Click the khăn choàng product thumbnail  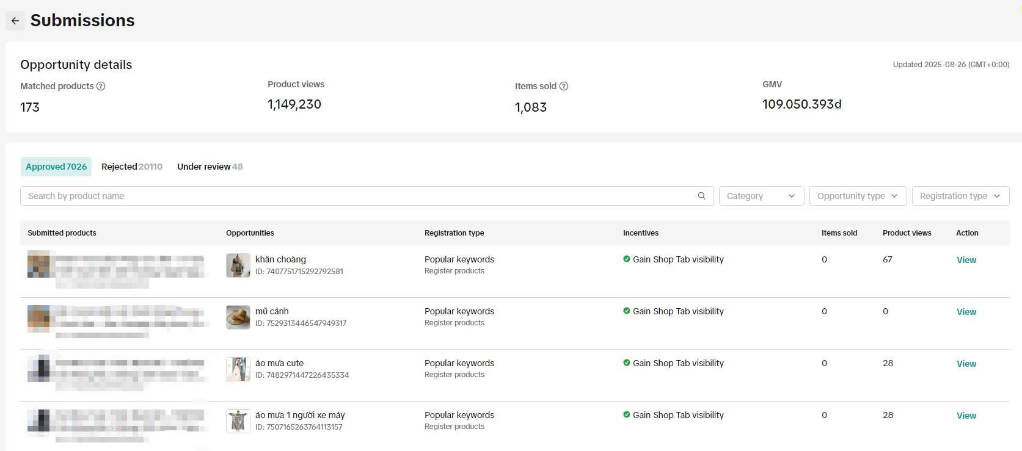pos(238,265)
